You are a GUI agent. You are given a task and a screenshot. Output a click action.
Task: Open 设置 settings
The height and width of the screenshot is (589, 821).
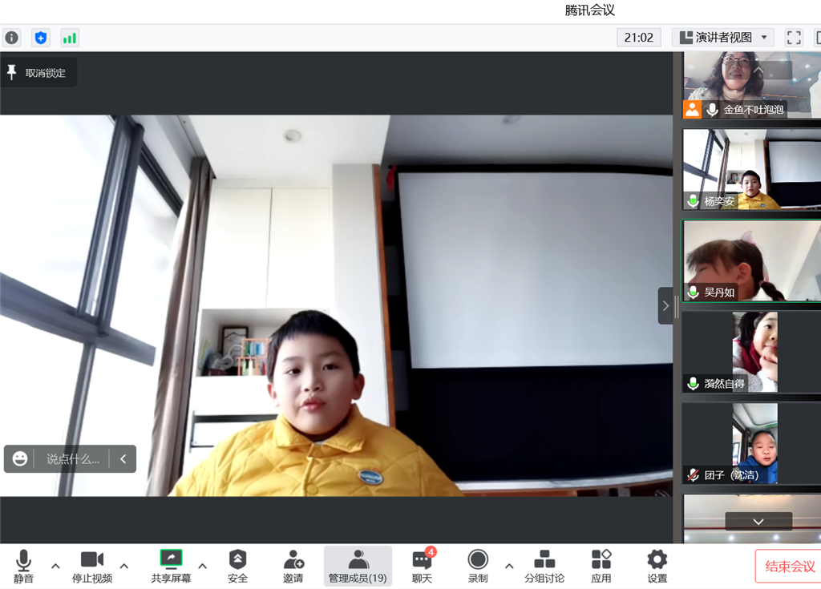657,566
